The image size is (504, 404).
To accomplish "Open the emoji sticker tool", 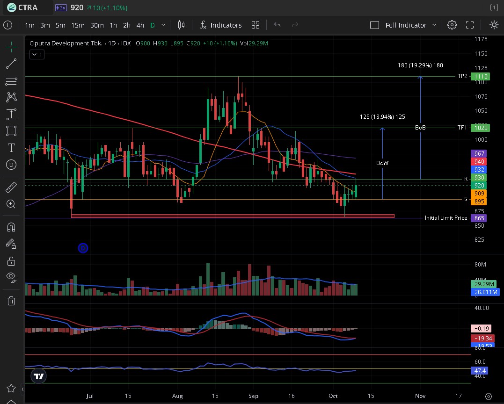I will point(11,165).
